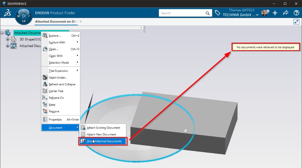The width and height of the screenshot is (302, 168).
Task: Click the Center Tree icon
Action: coord(45,91)
